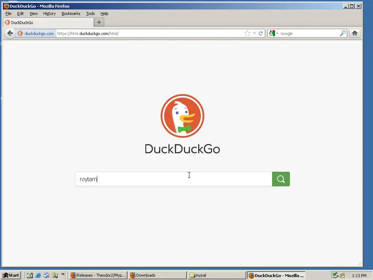
Task: Click the URL address field
Action: (150, 33)
